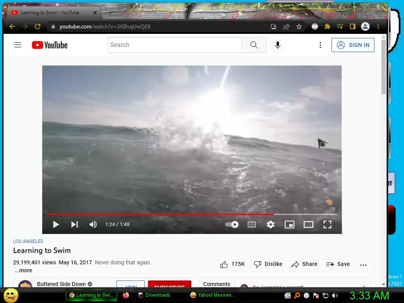This screenshot has width=404, height=303.
Task: Open the player settings gear
Action: click(x=271, y=224)
